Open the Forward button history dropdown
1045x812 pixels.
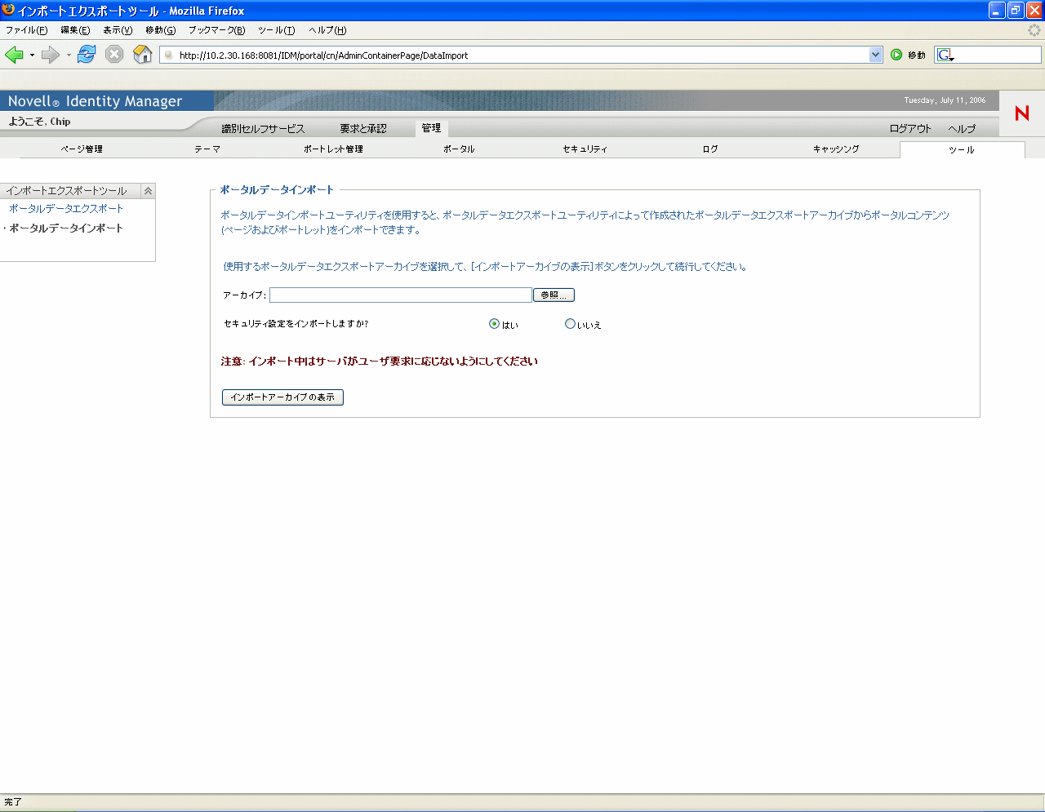(69, 55)
